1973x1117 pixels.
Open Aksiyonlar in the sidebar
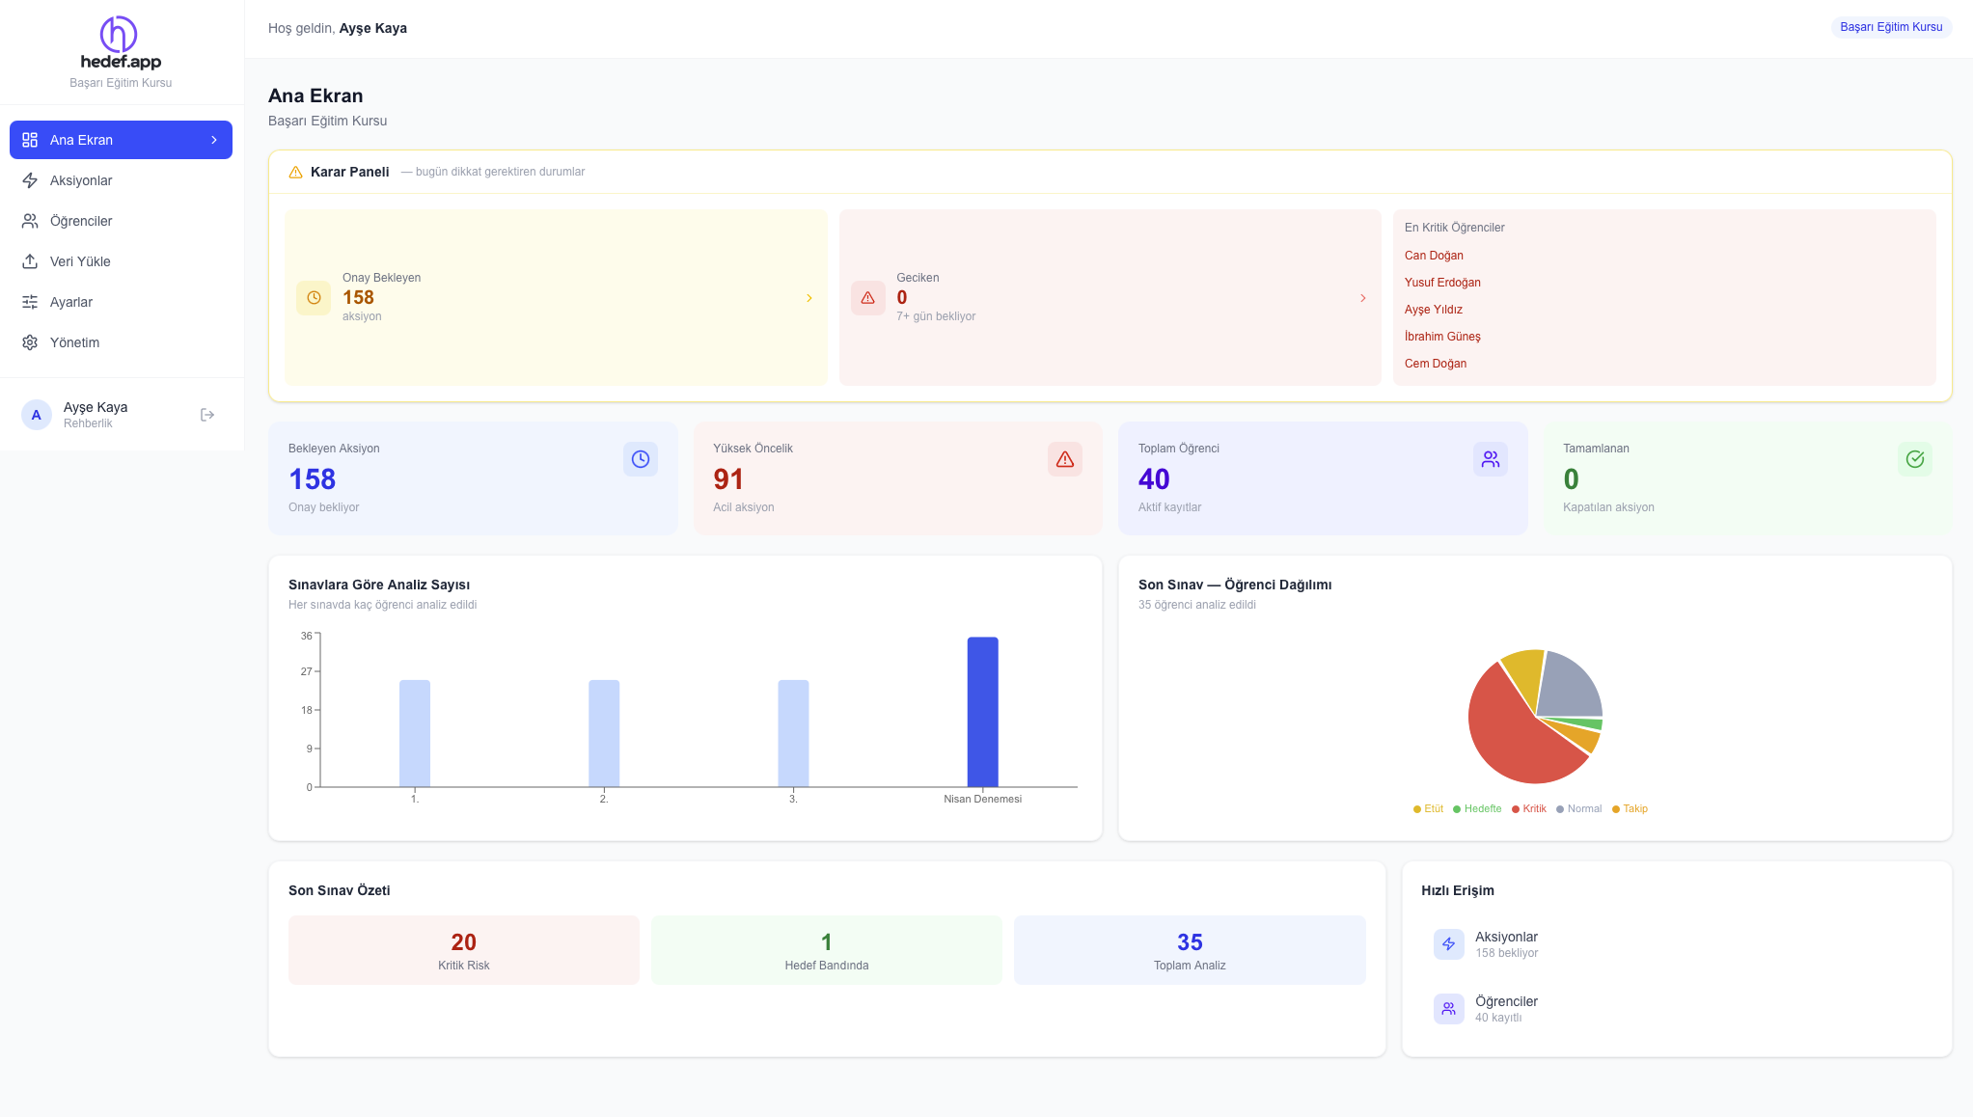click(81, 180)
